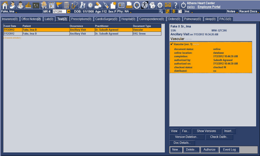The image size is (260, 156).
Task: Open the Vitruvian man body icon
Action: click(x=144, y=5)
